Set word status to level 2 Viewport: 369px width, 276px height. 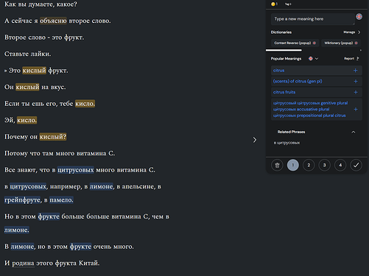(309, 165)
